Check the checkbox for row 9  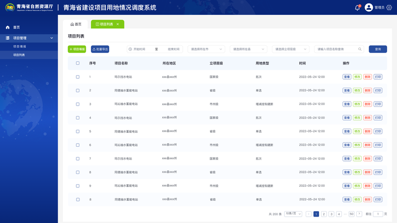(x=78, y=186)
